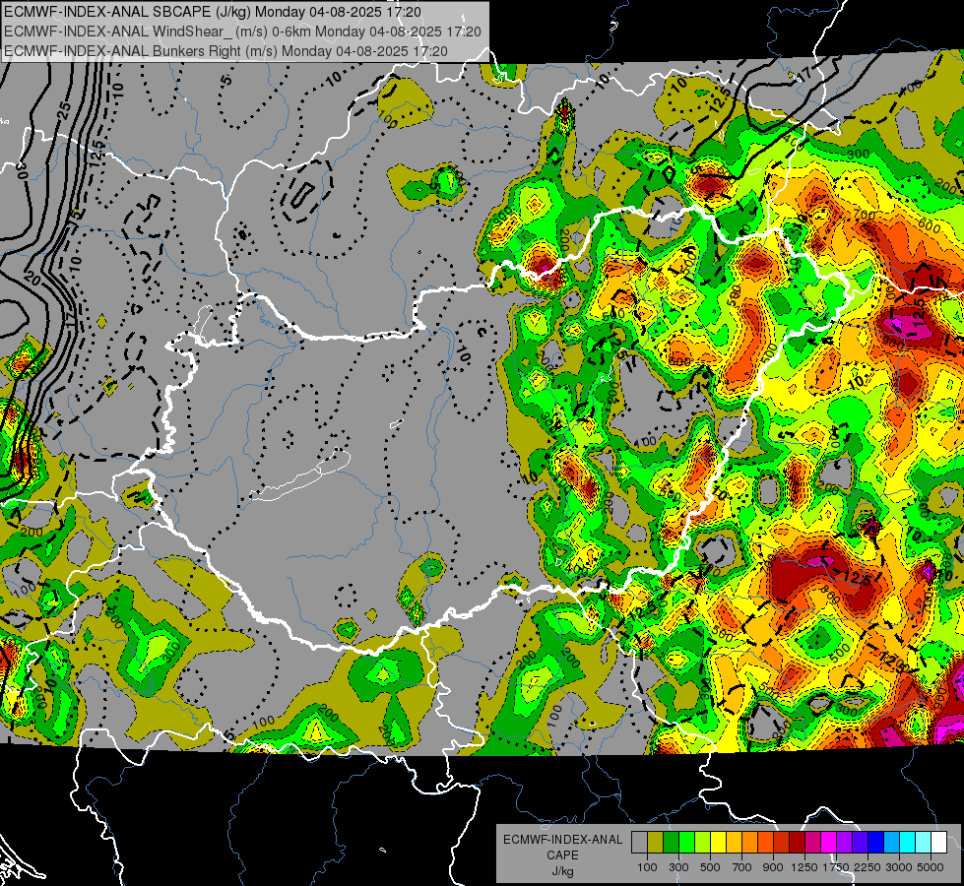
Task: Click the WindShear 0-6km title line
Action: click(243, 32)
